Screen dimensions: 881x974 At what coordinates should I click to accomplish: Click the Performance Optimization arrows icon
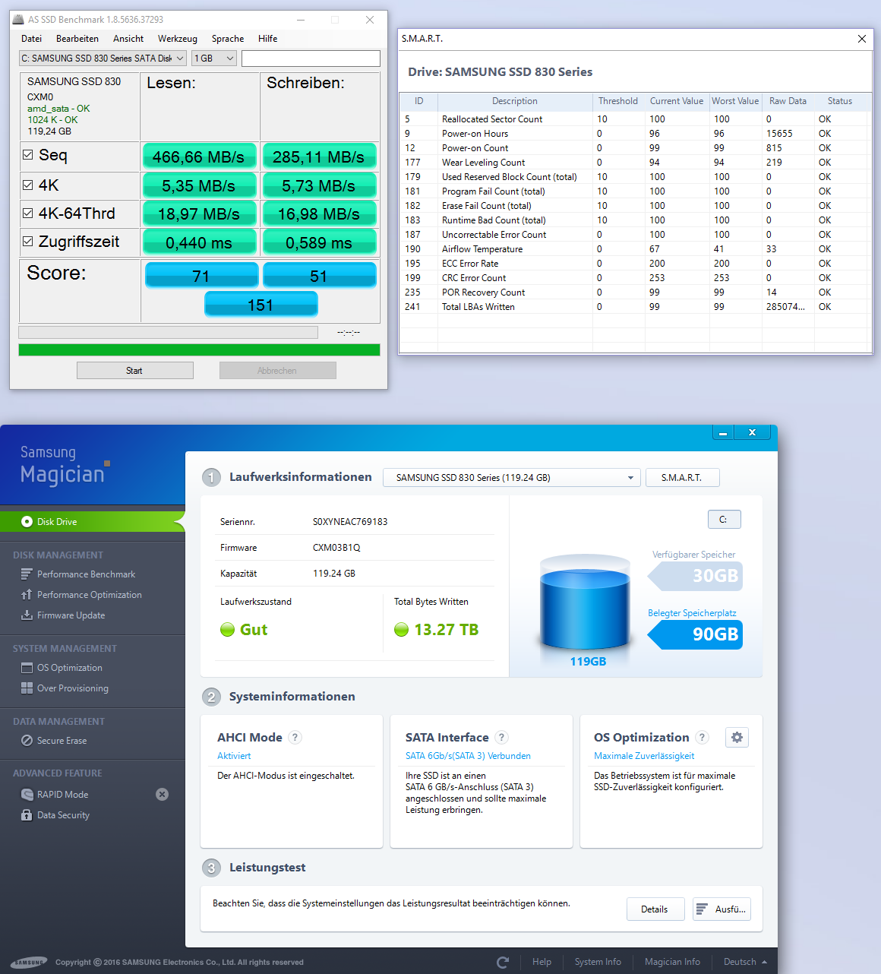click(27, 595)
